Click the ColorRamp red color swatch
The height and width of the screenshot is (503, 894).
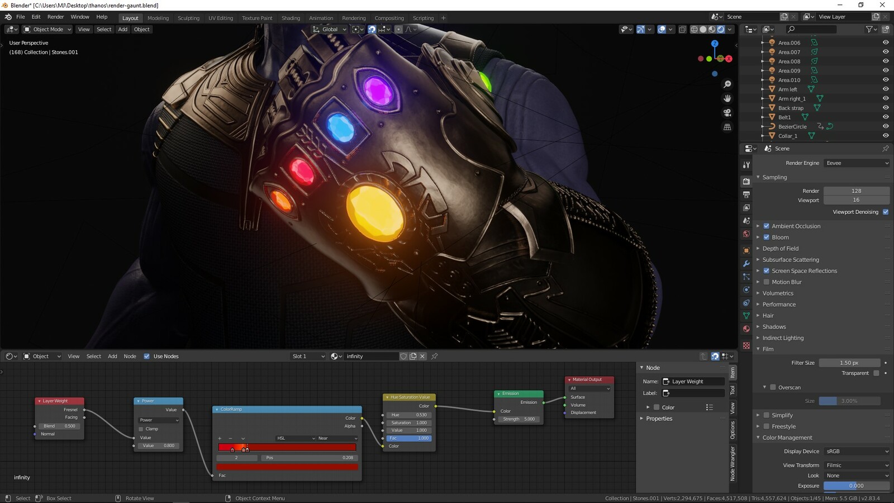(287, 467)
